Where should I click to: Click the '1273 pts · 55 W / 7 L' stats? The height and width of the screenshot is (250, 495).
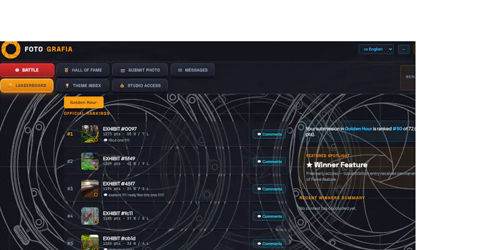[x=126, y=134]
